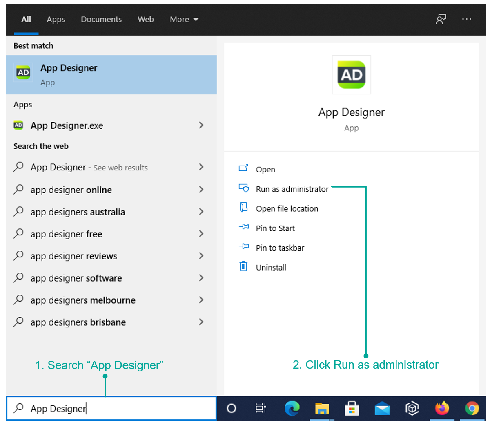Expand the 'app designer online' suggestion chevron

tap(201, 190)
